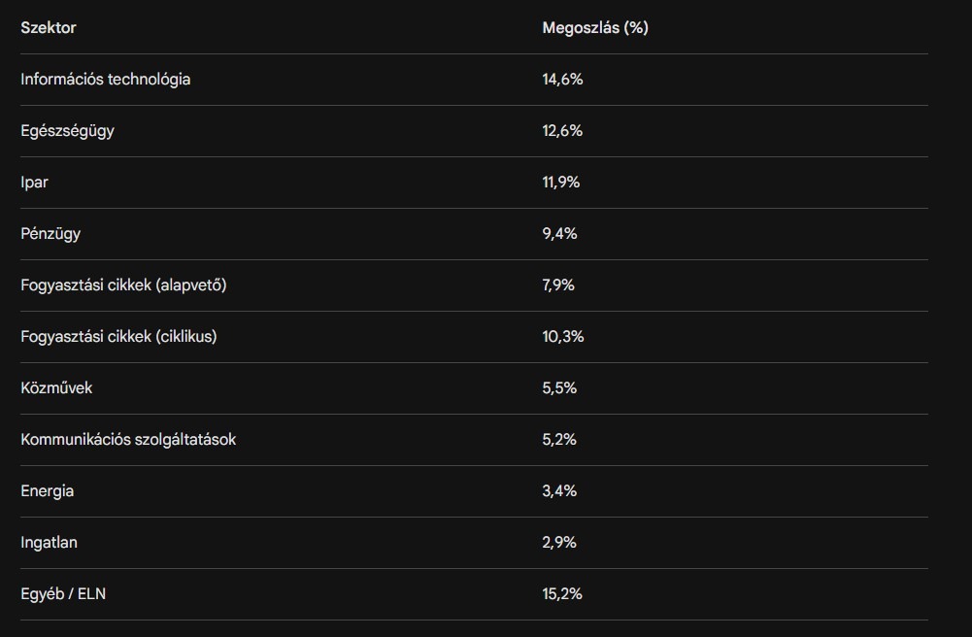Select the Közművek sector cell

point(56,388)
